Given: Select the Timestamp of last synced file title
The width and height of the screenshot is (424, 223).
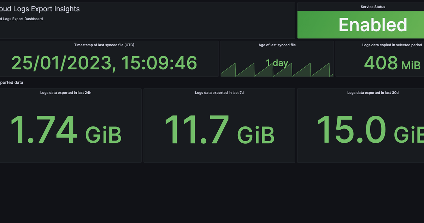Looking at the screenshot, I should tap(104, 45).
